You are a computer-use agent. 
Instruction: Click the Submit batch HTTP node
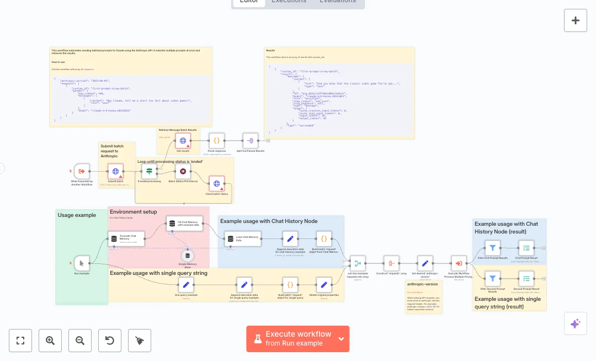coord(115,172)
